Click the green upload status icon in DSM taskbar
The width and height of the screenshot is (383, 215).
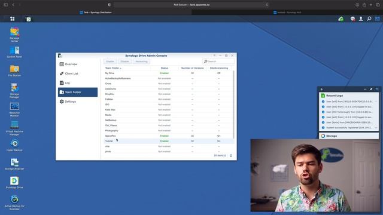pyautogui.click(x=341, y=19)
